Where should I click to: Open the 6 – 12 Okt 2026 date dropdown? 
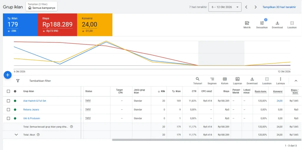click(225, 7)
